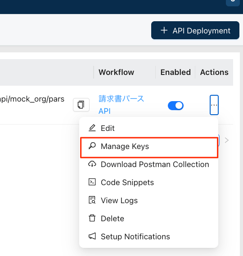Go to next page with right chevron
The image size is (243, 256).
point(226,140)
